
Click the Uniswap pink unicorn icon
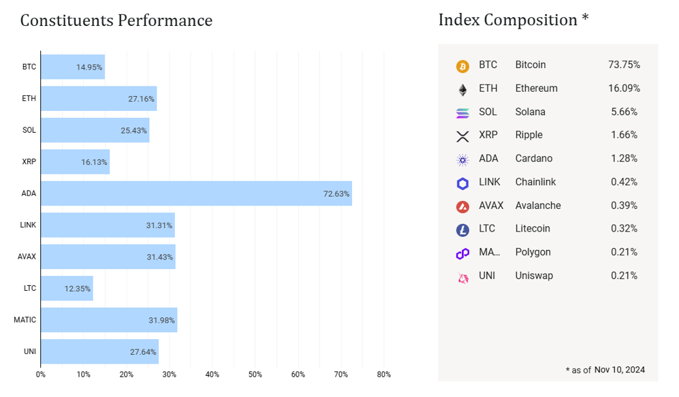(463, 277)
